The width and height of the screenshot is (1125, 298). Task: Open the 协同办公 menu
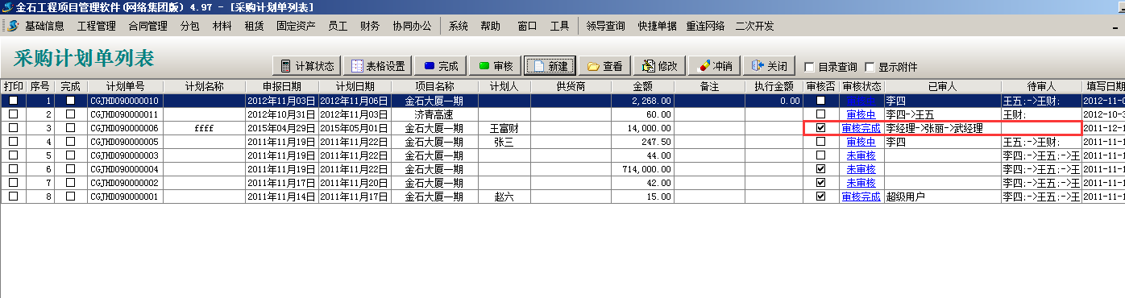413,26
